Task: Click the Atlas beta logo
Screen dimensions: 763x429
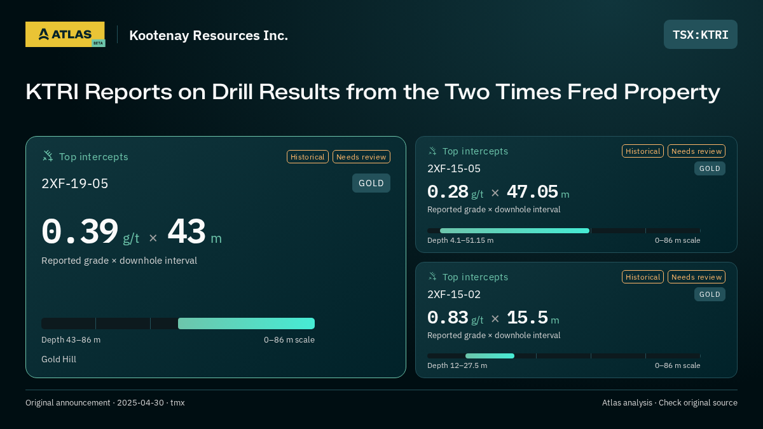Action: click(x=65, y=34)
